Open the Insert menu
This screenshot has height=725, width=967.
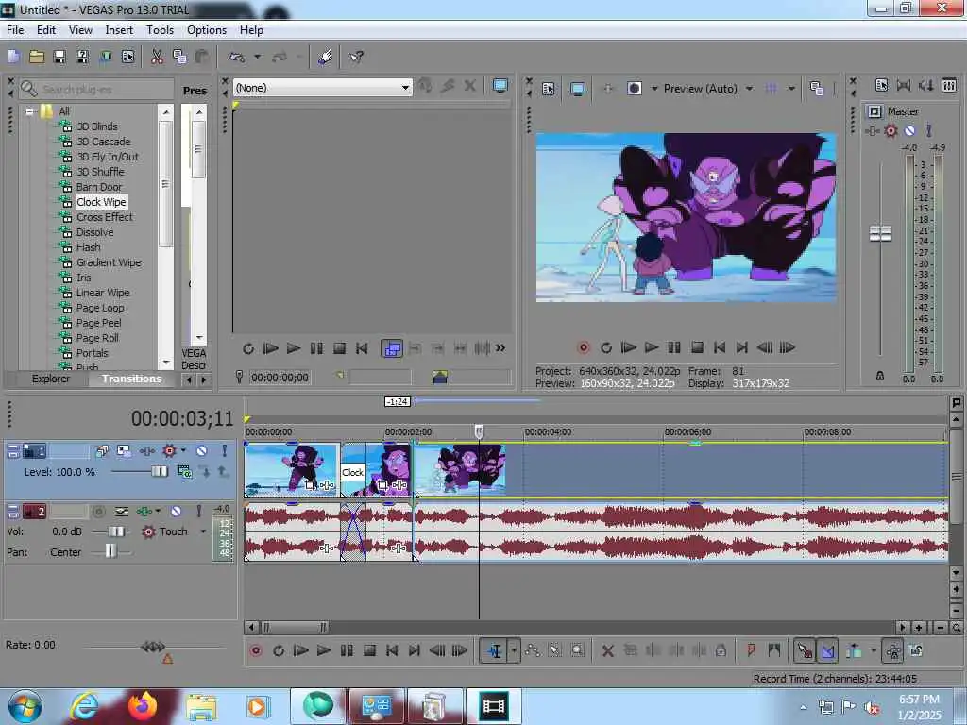click(119, 29)
